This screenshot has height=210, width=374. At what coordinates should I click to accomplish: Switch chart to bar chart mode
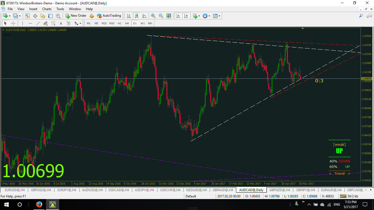click(129, 16)
